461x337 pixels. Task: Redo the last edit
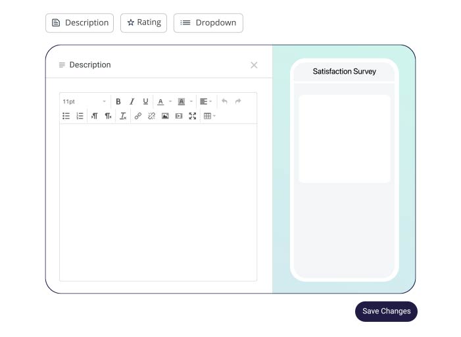238,101
